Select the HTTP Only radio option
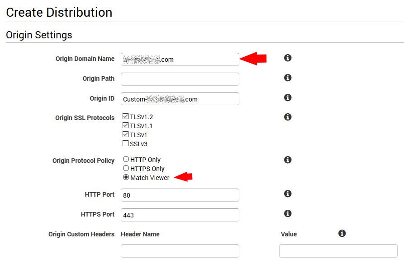The width and height of the screenshot is (404, 263). (126, 159)
